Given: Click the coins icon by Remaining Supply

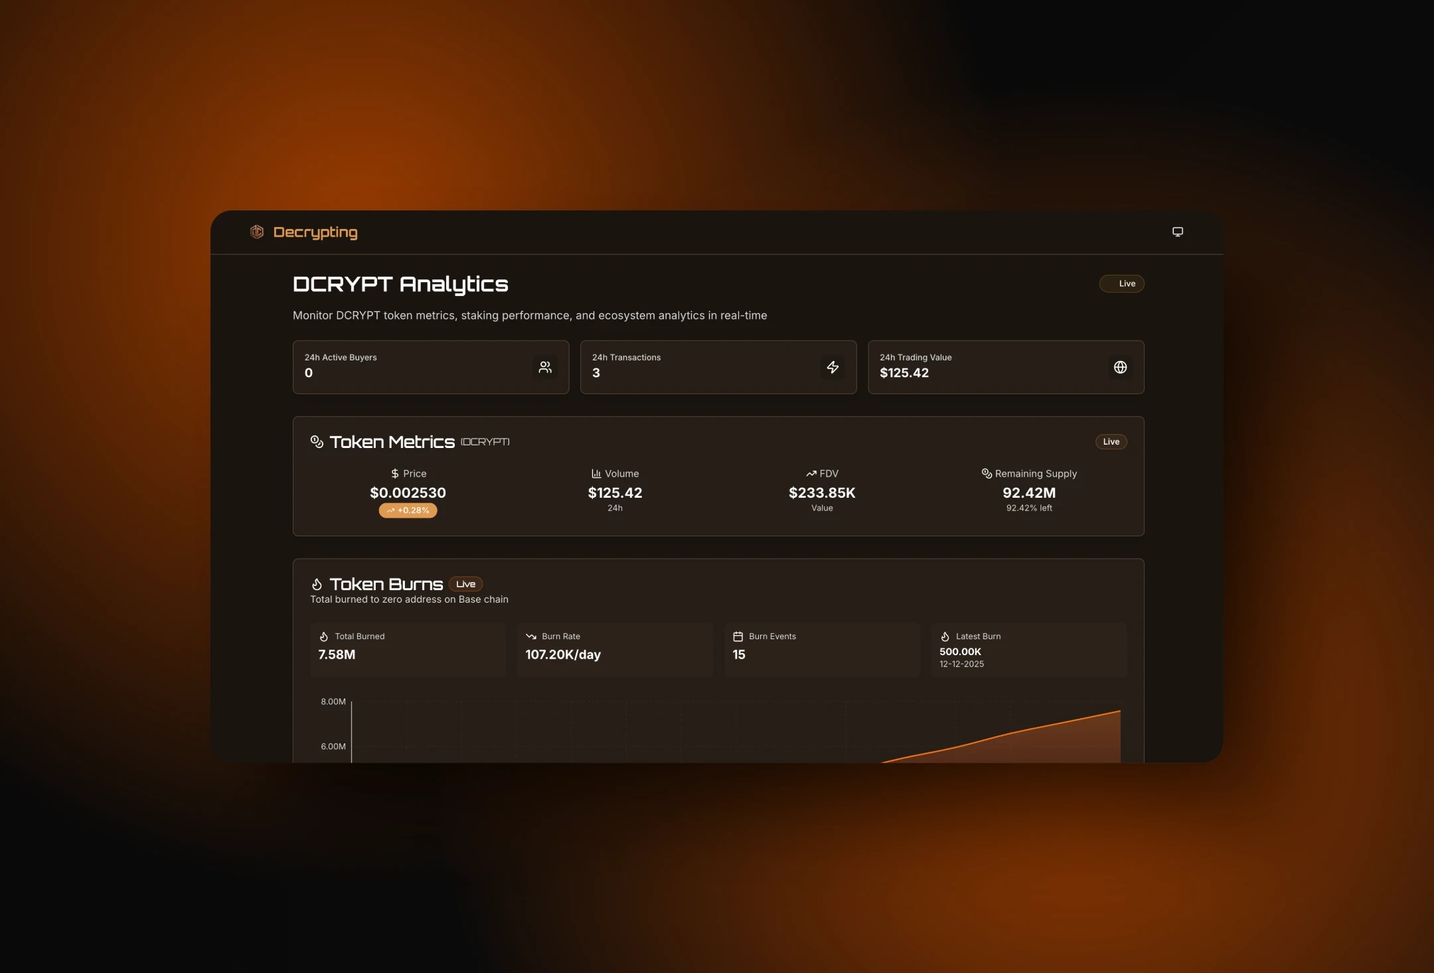Looking at the screenshot, I should point(987,474).
